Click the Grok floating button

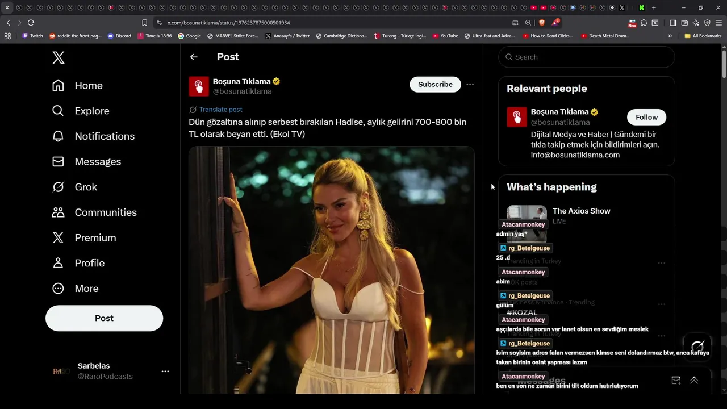pos(697,347)
